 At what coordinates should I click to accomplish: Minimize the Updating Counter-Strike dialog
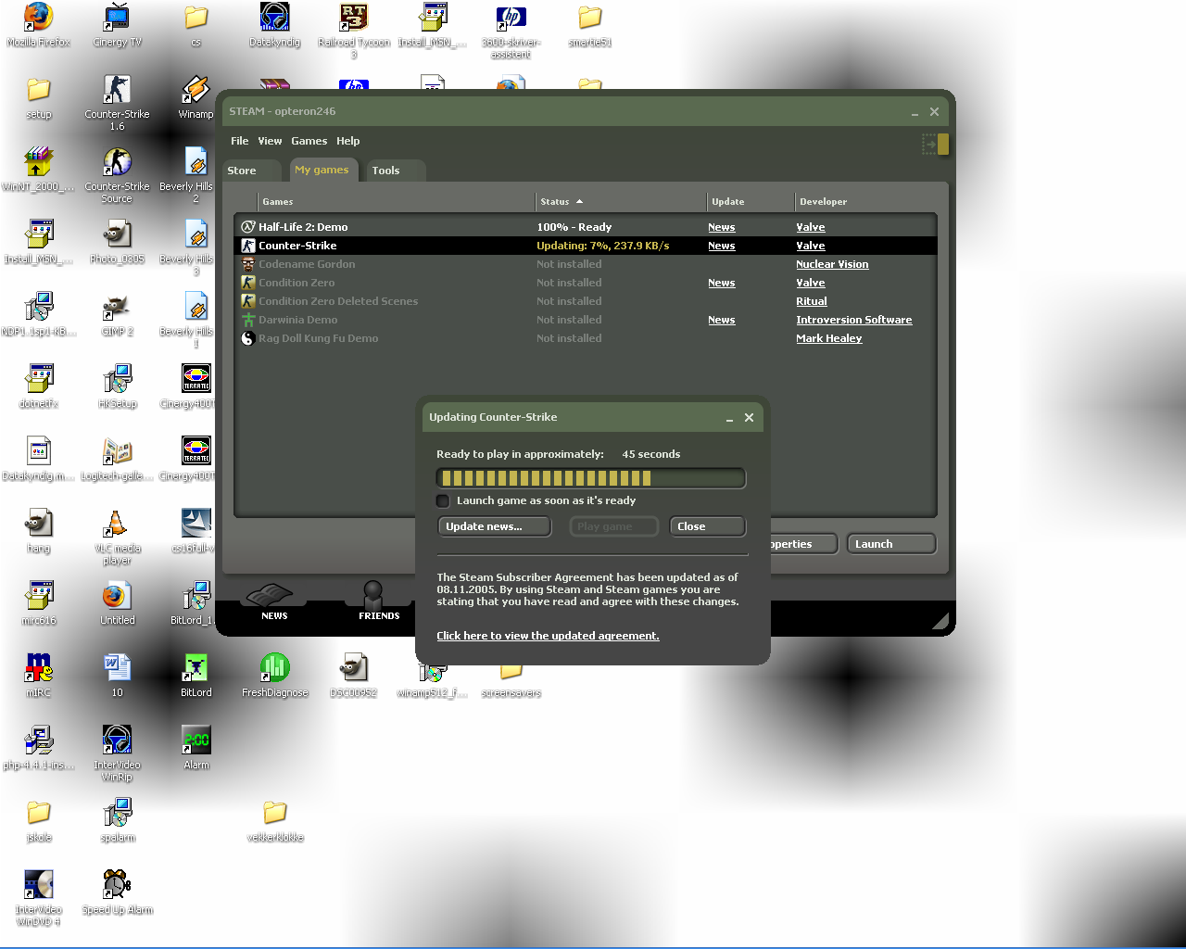tap(729, 418)
